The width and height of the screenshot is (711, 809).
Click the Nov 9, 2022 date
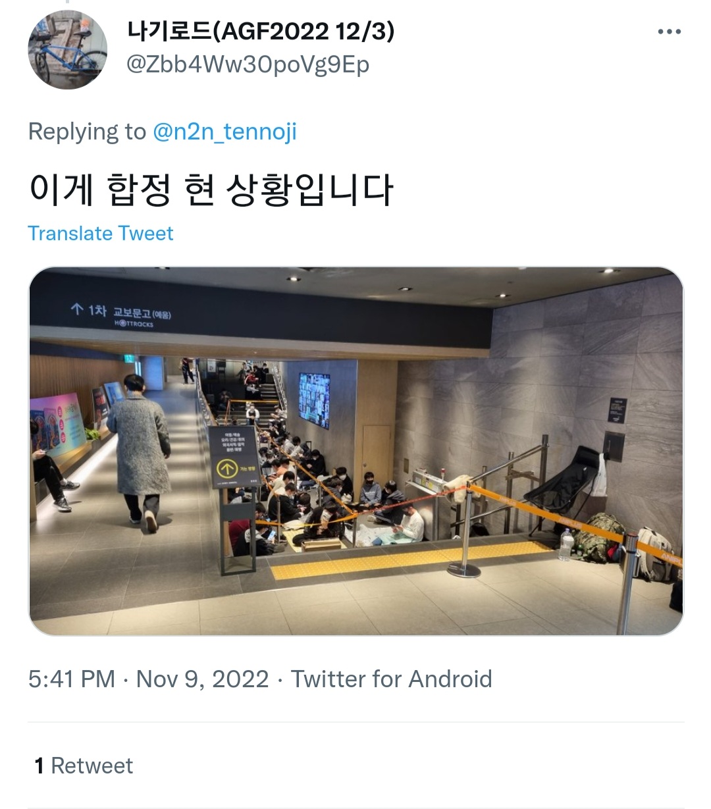tap(203, 679)
